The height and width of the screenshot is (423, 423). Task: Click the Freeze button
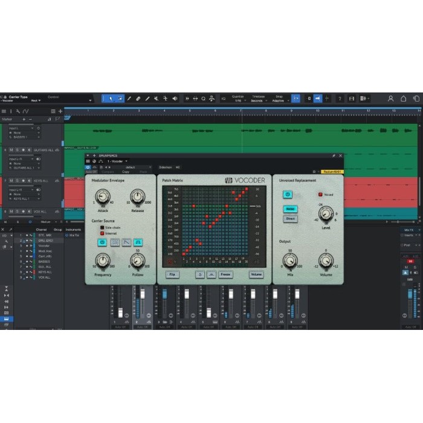[225, 274]
